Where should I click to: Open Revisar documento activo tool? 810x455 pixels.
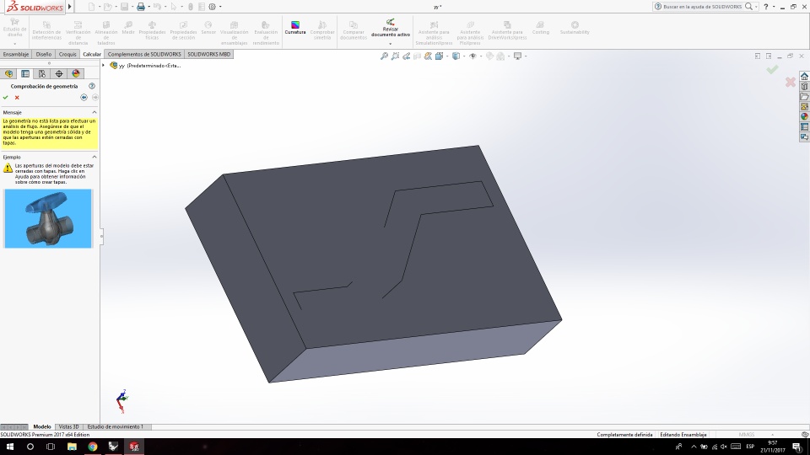391,28
